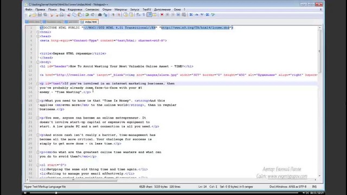Image resolution: width=347 pixels, height=195 pixels.
Task: Click the Replace toolbar icon
Action: (105, 15)
